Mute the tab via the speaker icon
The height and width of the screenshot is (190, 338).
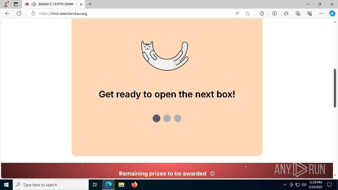coord(34,4)
